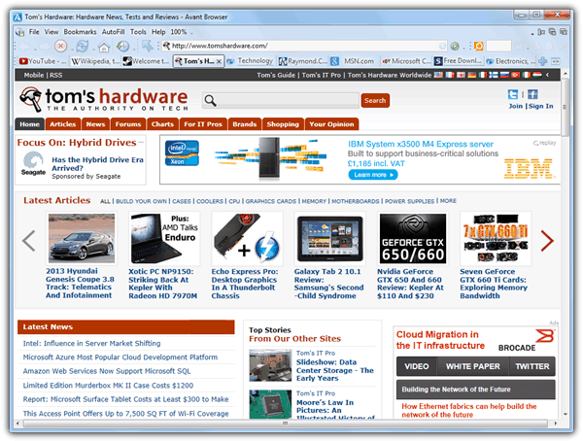This screenshot has width=583, height=441.
Task: Click the URL address bar field
Action: coord(304,46)
